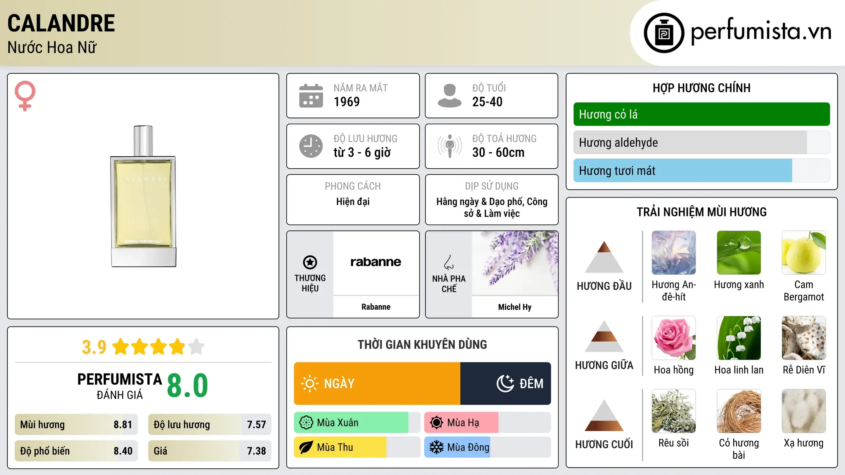Click the perfumista.vn site name
This screenshot has height=475, width=845.
coord(761,31)
